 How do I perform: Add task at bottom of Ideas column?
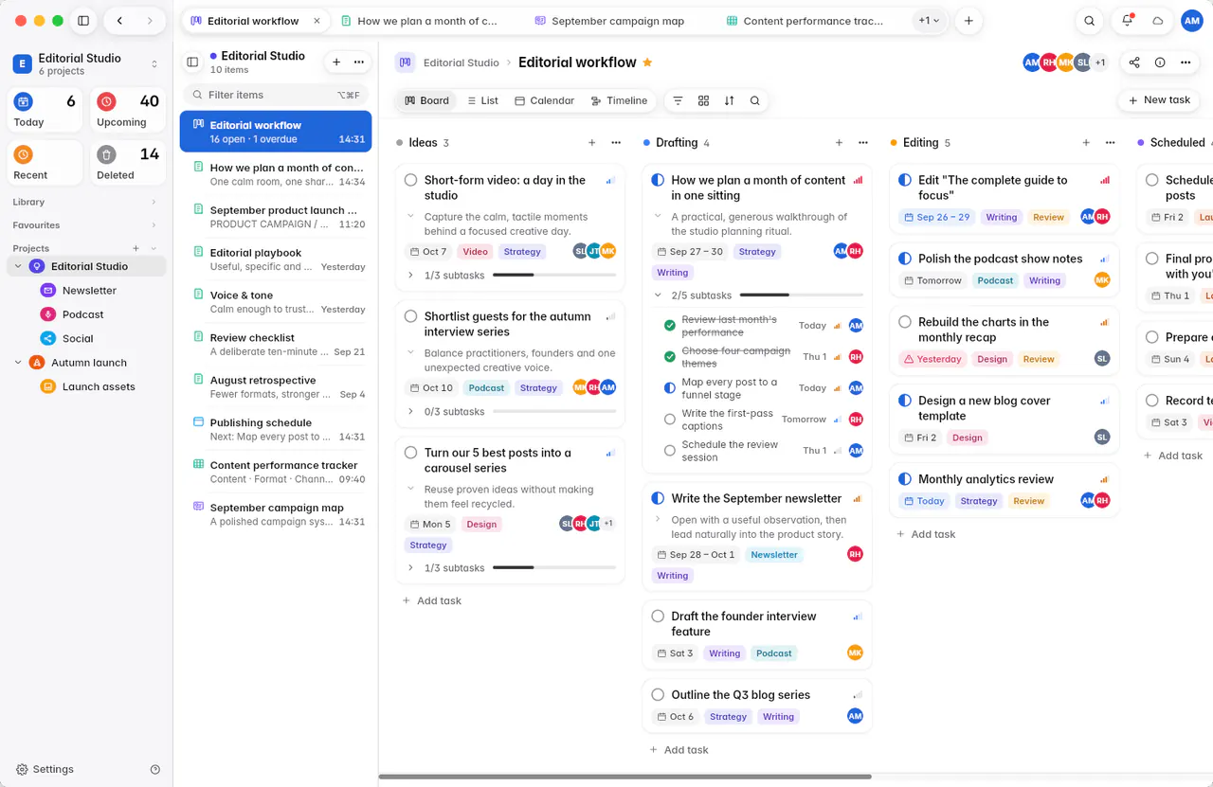(431, 600)
